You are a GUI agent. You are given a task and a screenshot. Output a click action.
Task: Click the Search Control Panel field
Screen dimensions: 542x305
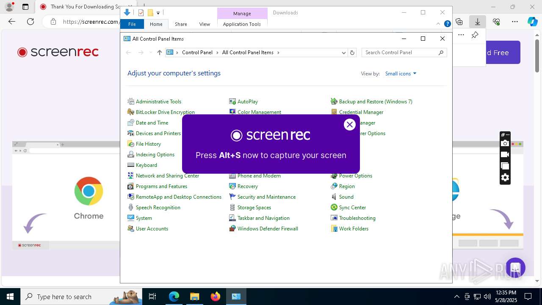(x=404, y=53)
